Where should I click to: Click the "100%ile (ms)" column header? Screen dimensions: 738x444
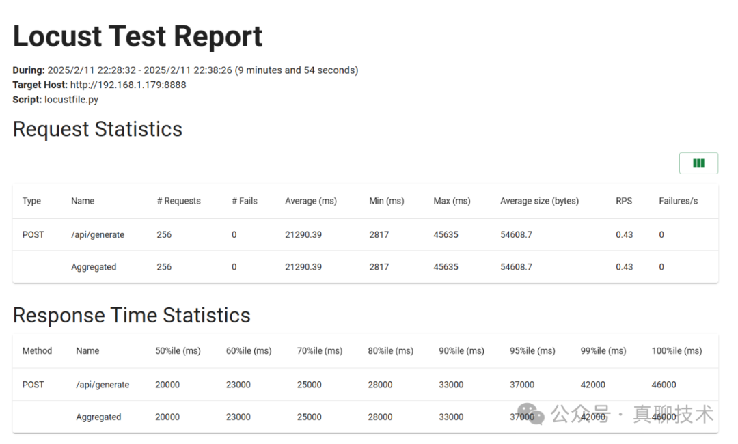click(676, 350)
